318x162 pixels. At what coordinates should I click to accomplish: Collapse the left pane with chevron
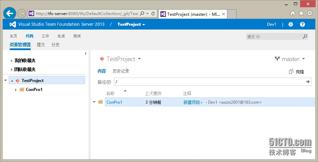86,54
